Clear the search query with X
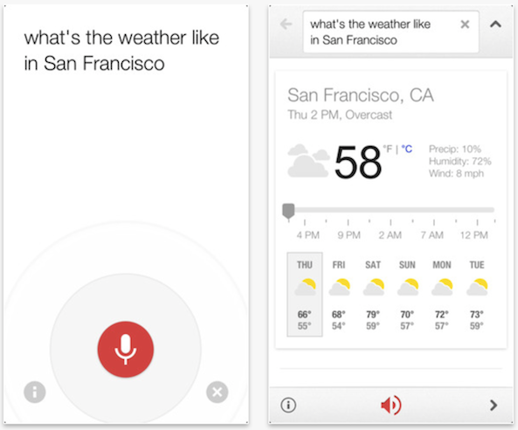 tap(465, 24)
